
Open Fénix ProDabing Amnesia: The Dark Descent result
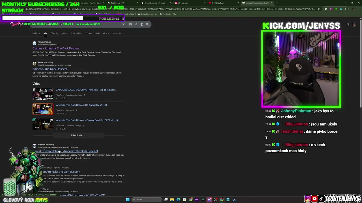pos(50,69)
